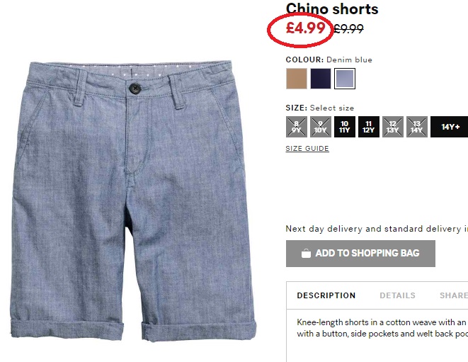Click the crossed-out 9-10Y size

pos(321,127)
